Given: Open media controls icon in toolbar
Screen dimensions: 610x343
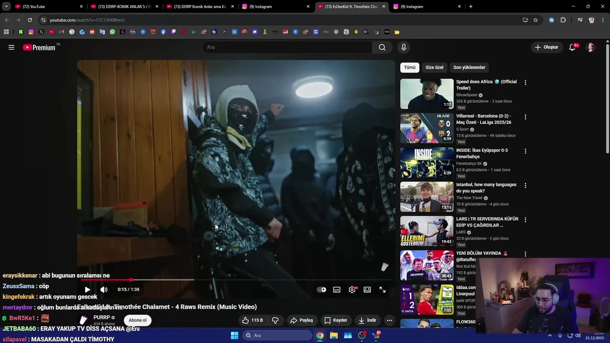Looking at the screenshot, I should coord(580,20).
